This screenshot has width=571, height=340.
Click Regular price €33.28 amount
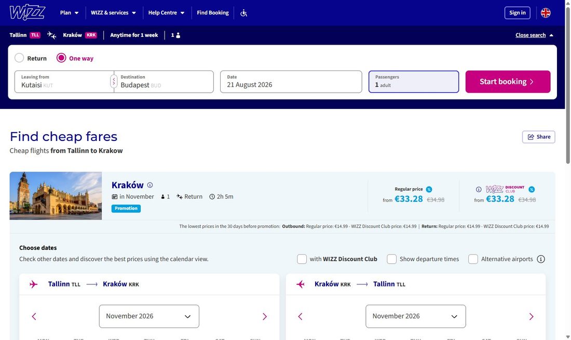click(409, 199)
